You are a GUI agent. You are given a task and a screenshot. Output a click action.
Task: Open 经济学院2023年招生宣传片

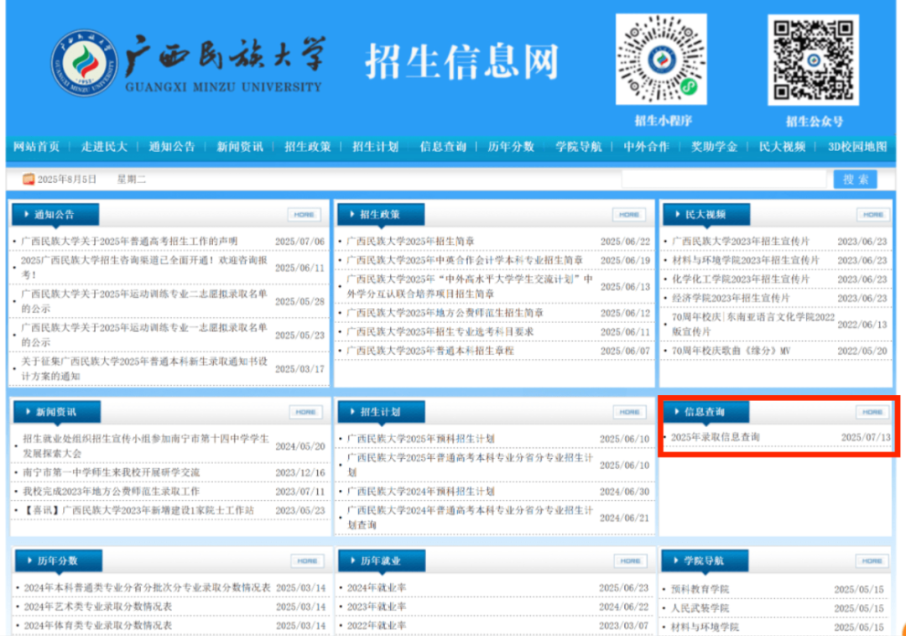click(x=731, y=298)
